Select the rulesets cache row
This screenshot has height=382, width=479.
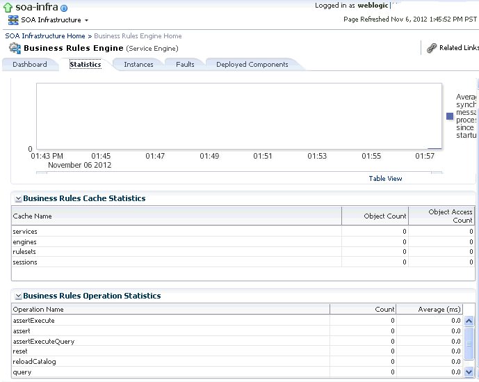(x=243, y=252)
